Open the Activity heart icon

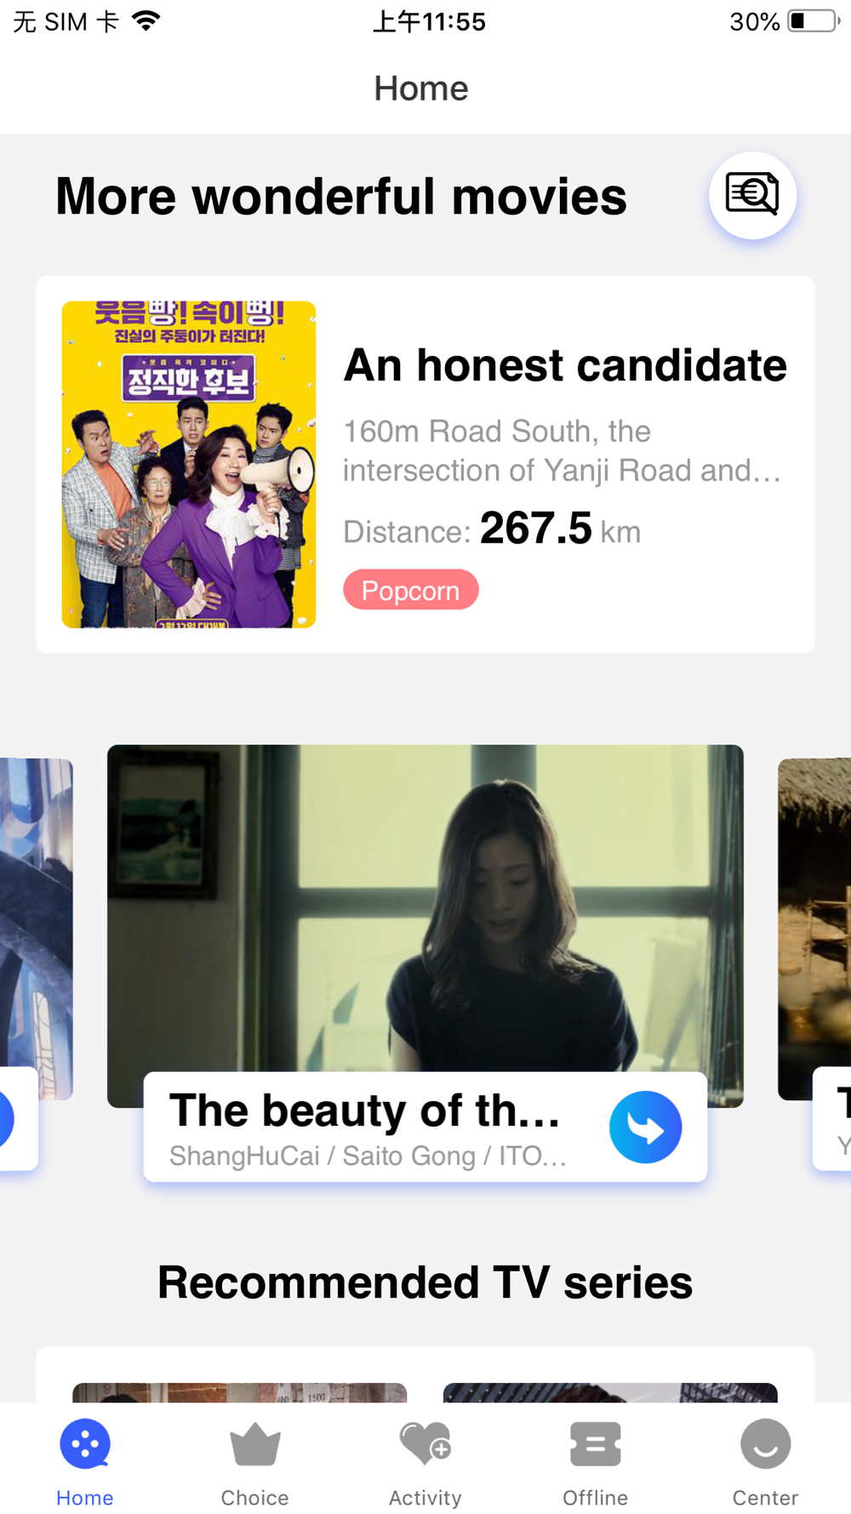[425, 1444]
